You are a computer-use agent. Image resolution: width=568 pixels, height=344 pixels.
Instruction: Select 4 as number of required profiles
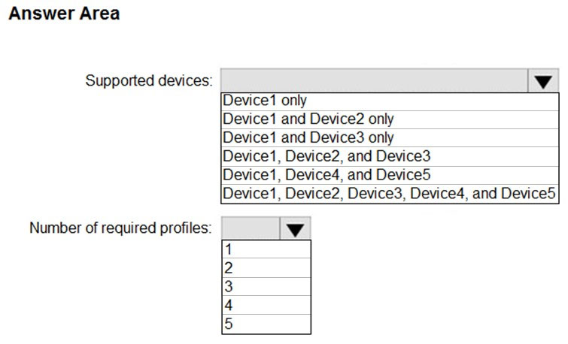point(266,305)
